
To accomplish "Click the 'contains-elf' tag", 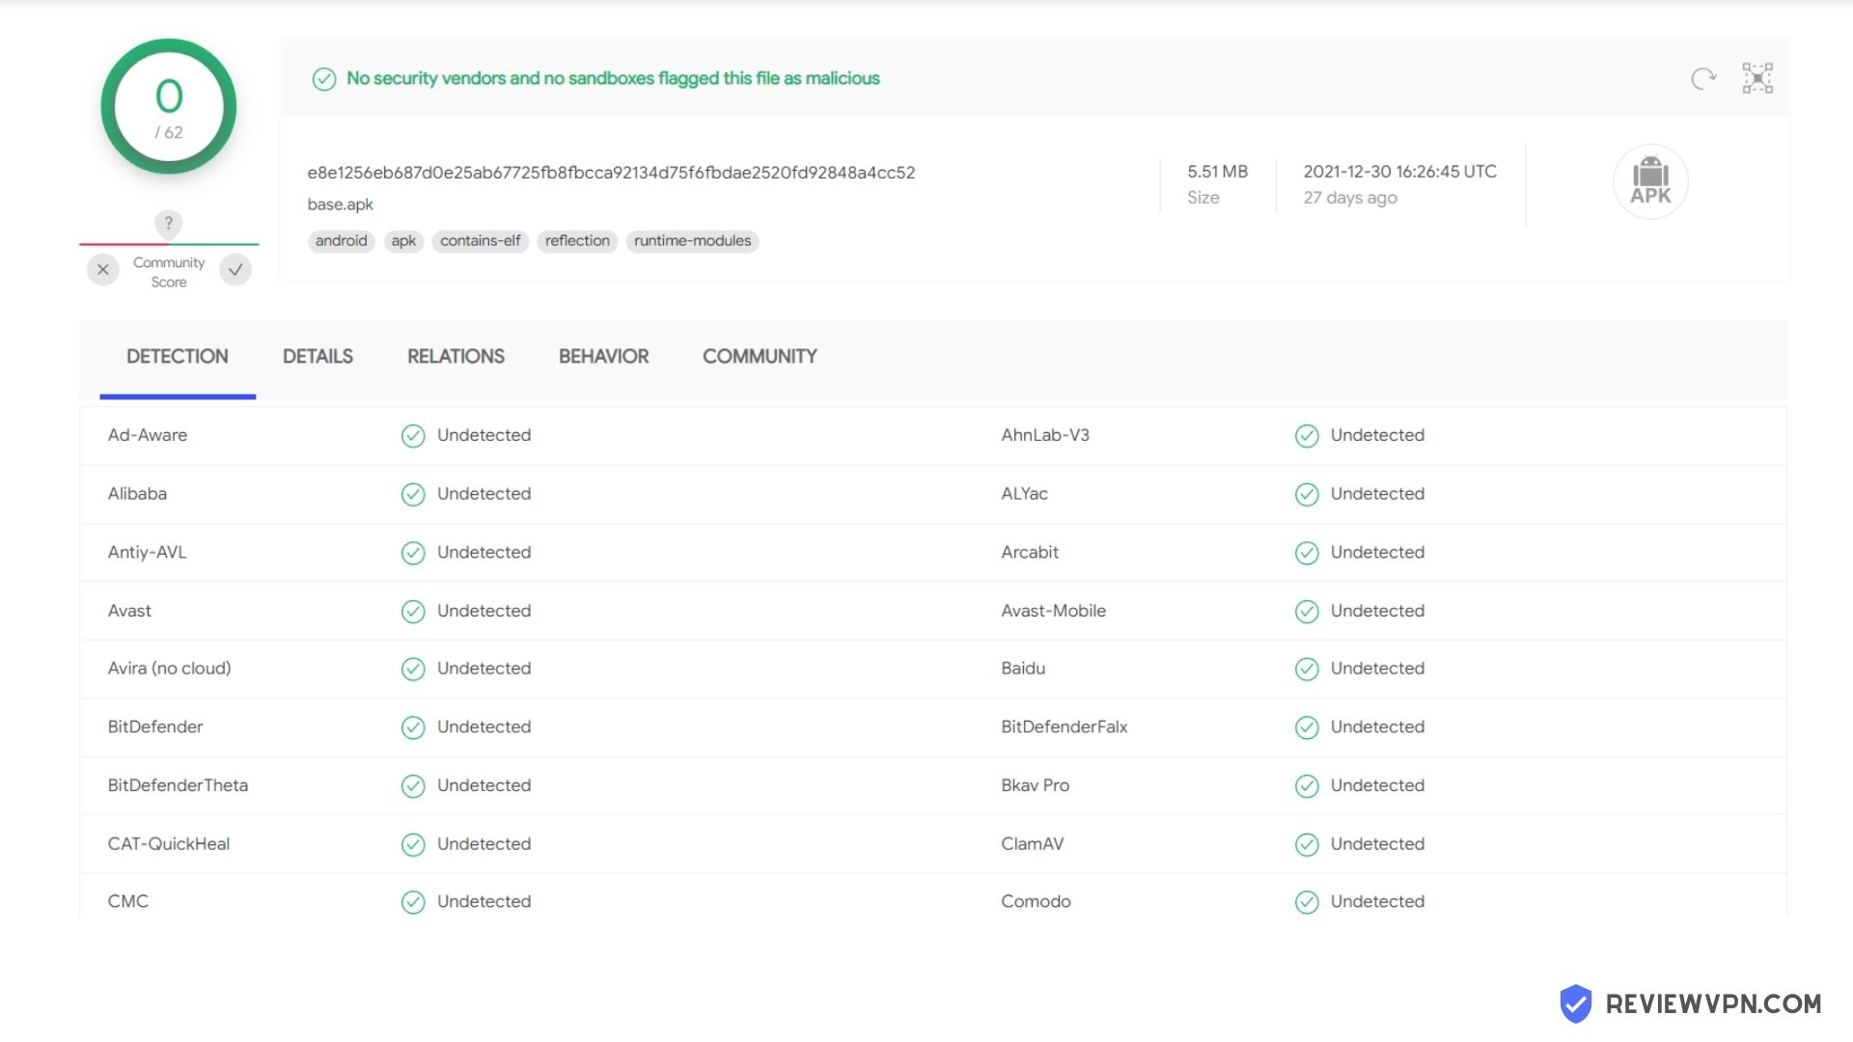I will click(x=481, y=241).
